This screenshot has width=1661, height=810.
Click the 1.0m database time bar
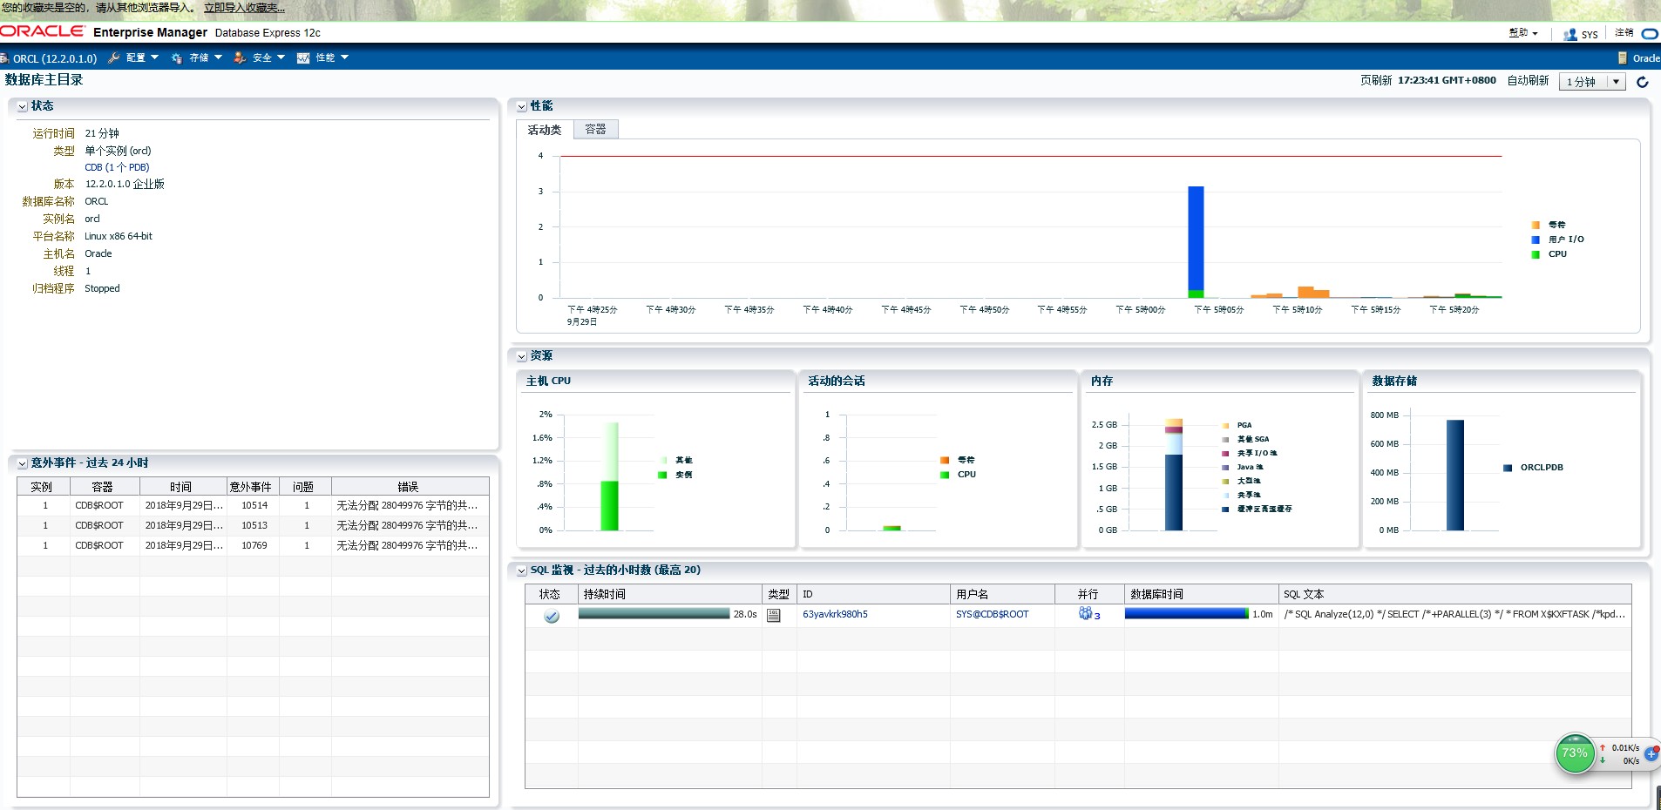[1186, 613]
